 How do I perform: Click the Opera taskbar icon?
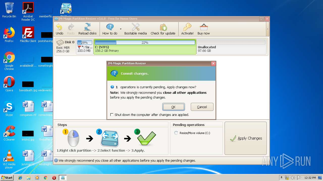pyautogui.click(x=54, y=178)
